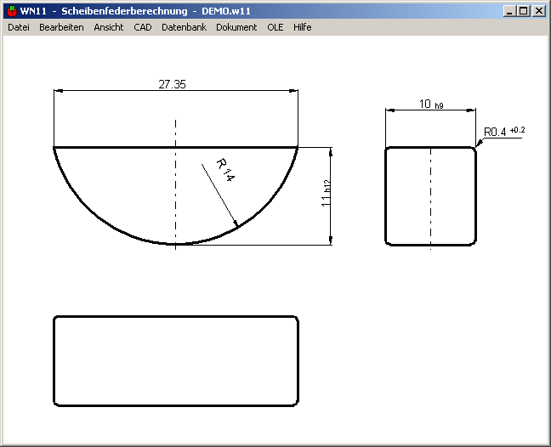Image resolution: width=551 pixels, height=447 pixels.
Task: Open the Ansicht menu
Action: tap(108, 27)
